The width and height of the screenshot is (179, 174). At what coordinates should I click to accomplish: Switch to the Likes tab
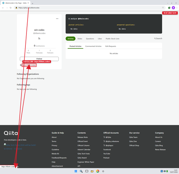tap(100, 39)
